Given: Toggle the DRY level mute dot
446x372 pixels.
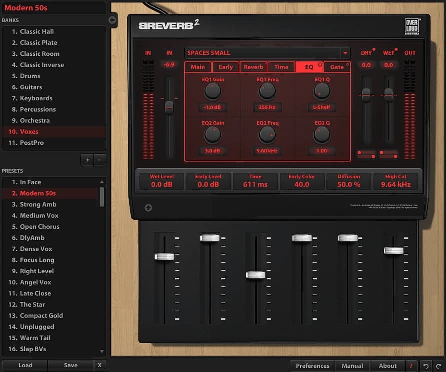Looking at the screenshot, I should click(x=374, y=49).
